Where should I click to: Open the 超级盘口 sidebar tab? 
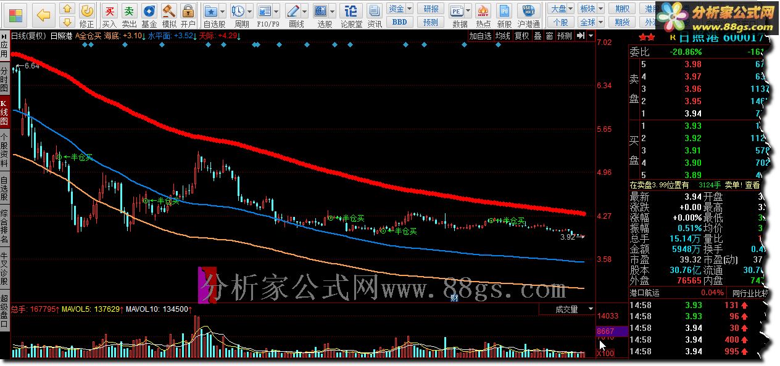(x=4, y=311)
